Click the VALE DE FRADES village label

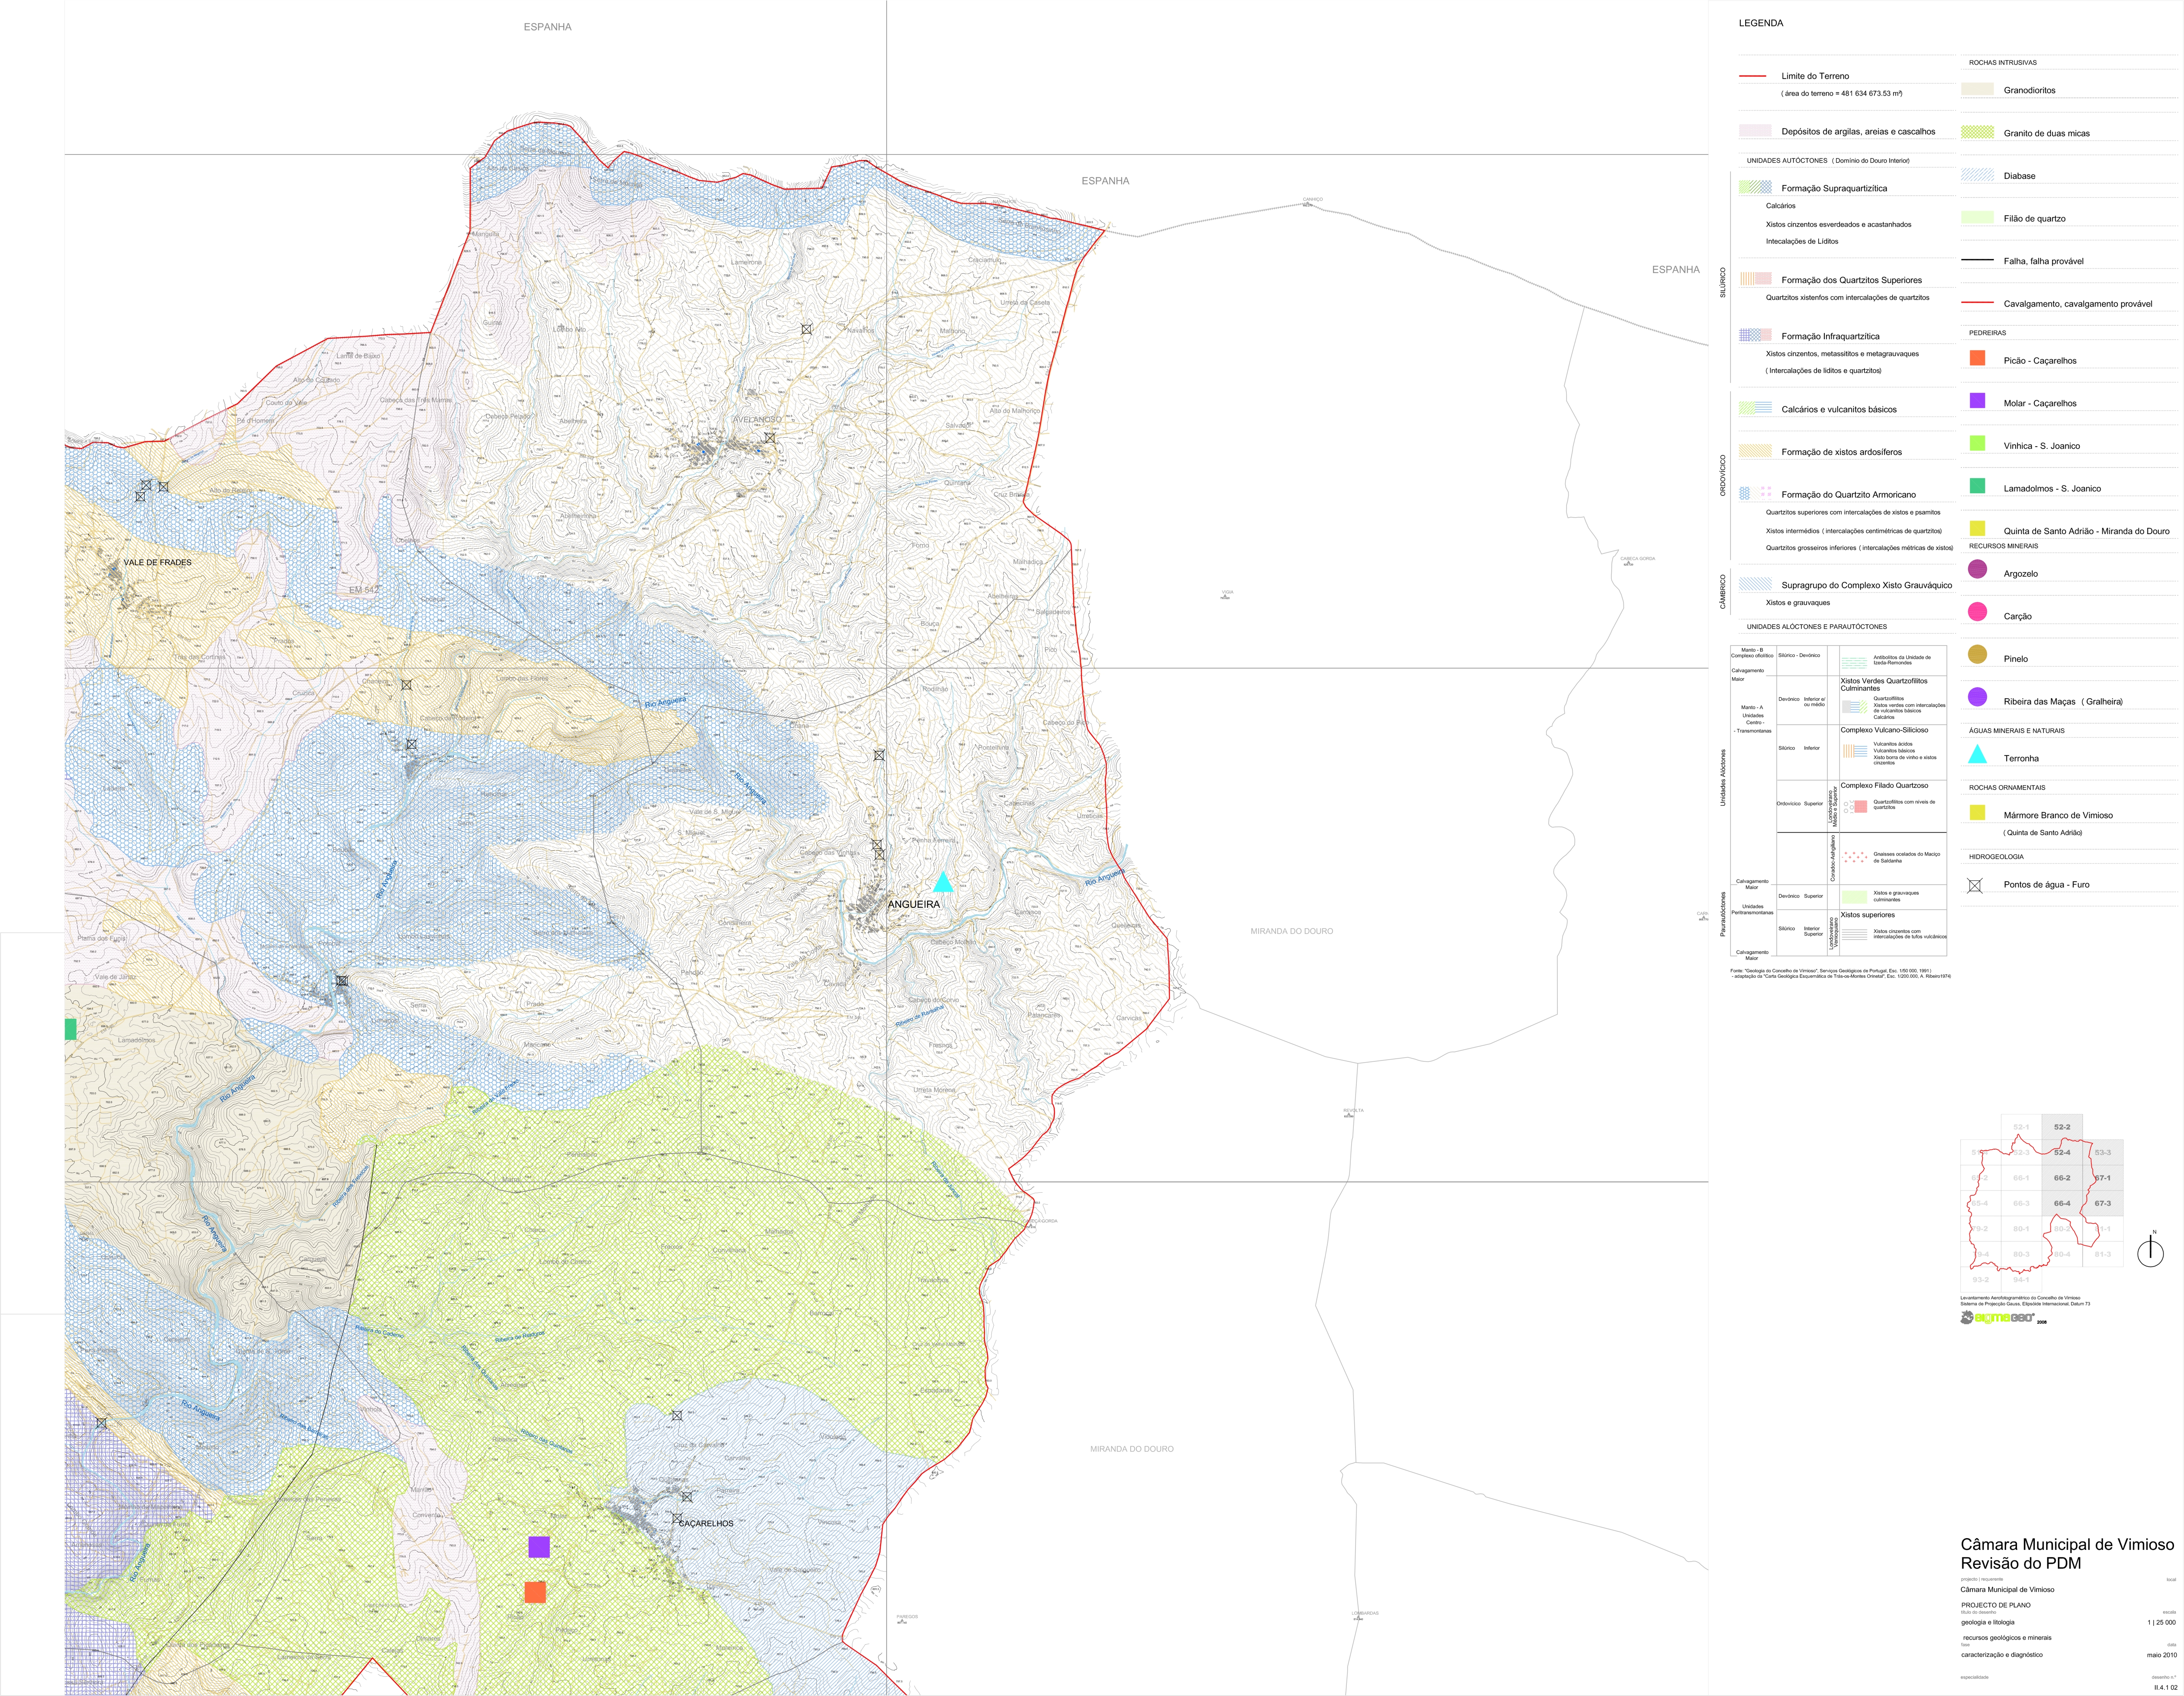pos(157,562)
